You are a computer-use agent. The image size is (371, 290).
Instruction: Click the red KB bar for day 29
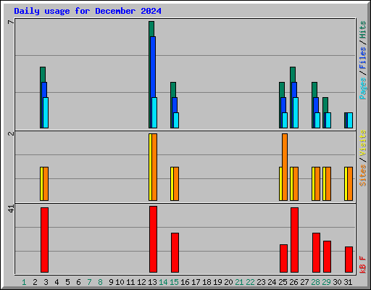(x=327, y=257)
